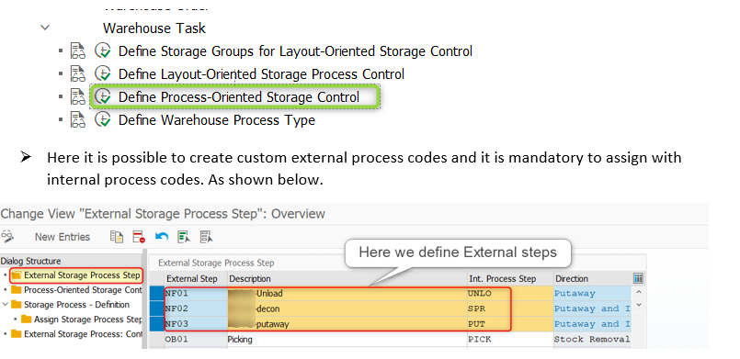Click the Copy As toolbar icon
The width and height of the screenshot is (740, 359).
[x=117, y=237]
